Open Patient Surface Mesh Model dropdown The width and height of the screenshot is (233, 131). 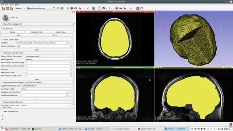[49, 56]
